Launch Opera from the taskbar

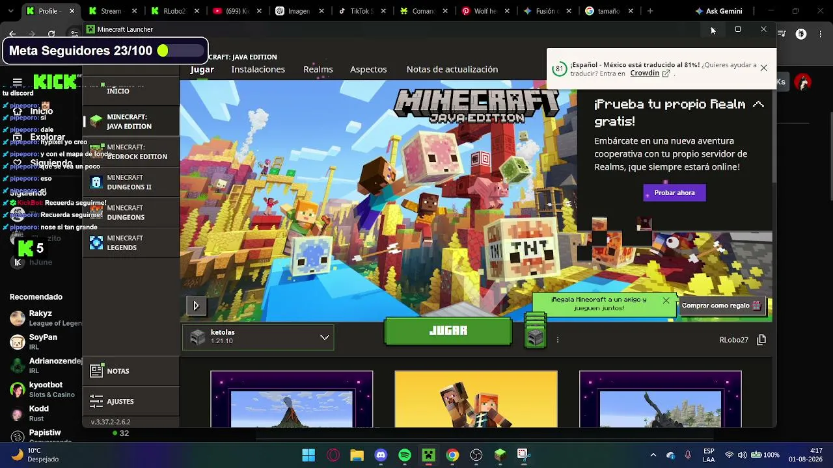pos(333,455)
